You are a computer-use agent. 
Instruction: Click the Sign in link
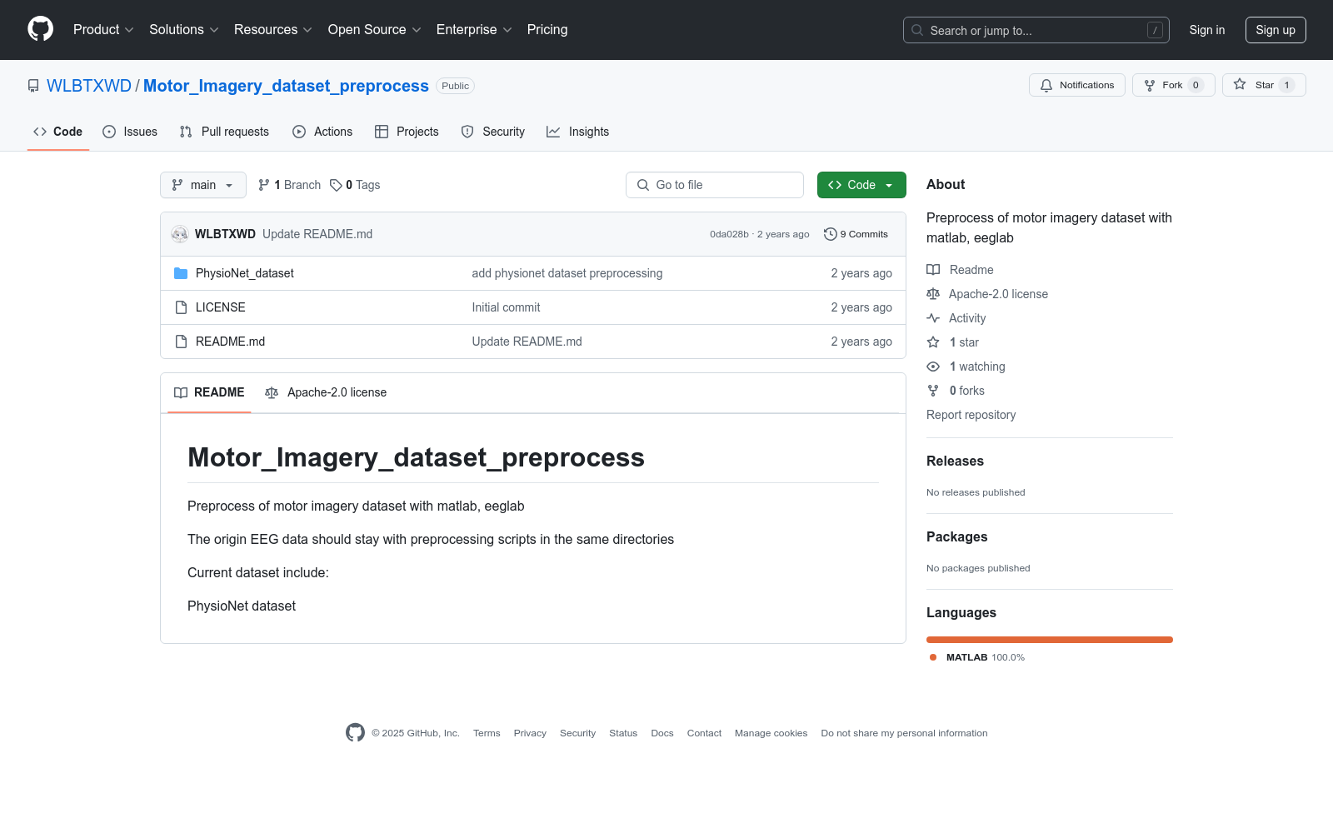pyautogui.click(x=1207, y=30)
